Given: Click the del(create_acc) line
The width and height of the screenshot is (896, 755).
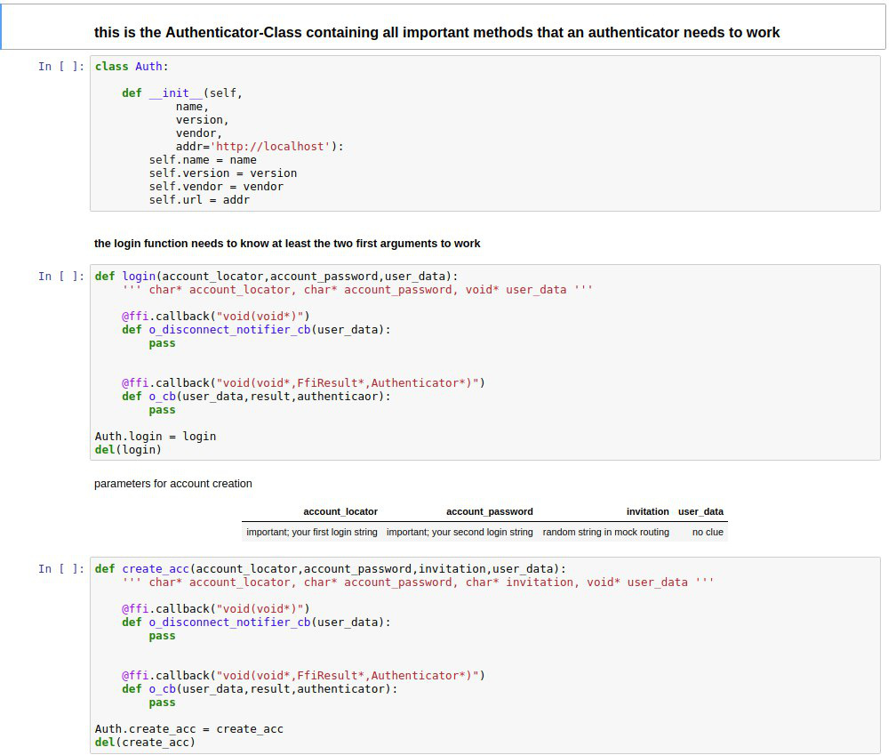Looking at the screenshot, I should pos(145,743).
